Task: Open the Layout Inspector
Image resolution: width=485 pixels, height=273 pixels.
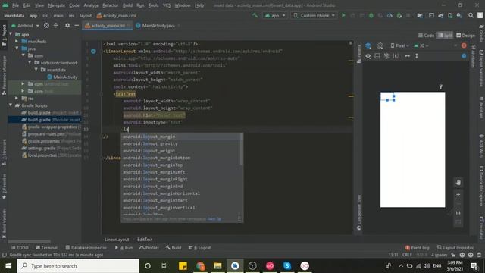Action: click(455, 248)
